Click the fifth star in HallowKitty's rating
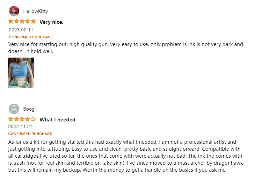This screenshot has height=179, width=262. tap(33, 22)
